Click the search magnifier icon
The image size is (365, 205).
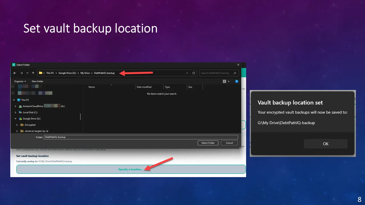tap(235, 73)
